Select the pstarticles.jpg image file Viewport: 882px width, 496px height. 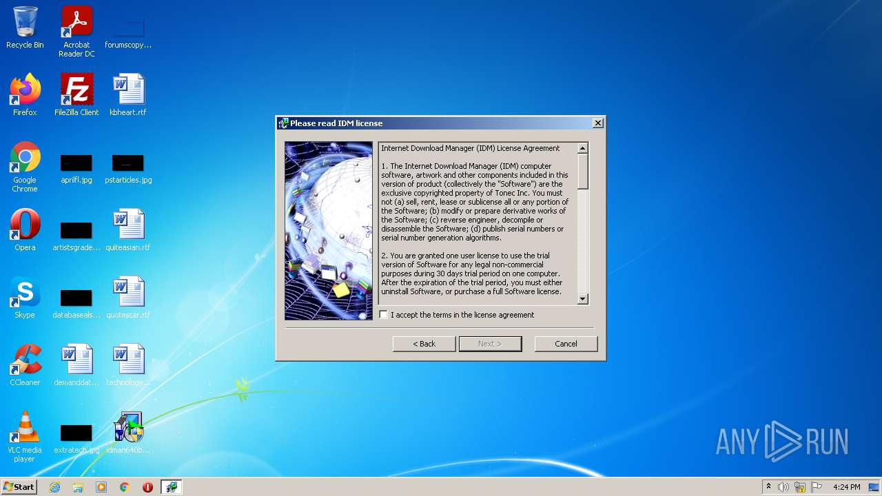coord(128,169)
